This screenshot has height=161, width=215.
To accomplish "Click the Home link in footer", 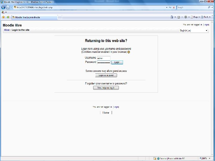I will click(x=106, y=113).
